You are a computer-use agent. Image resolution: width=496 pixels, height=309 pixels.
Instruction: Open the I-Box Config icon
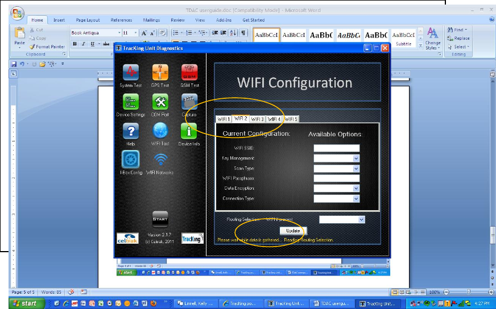tap(131, 159)
